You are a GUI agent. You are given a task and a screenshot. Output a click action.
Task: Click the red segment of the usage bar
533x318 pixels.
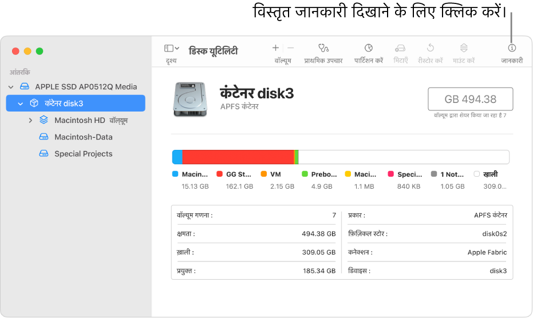(238, 157)
